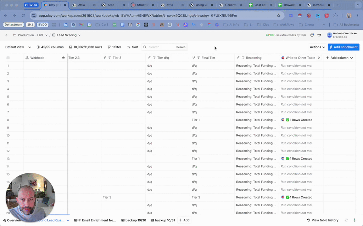363x226 pixels.
Task: Open the 45/55 columns visibility selector
Action: point(50,47)
